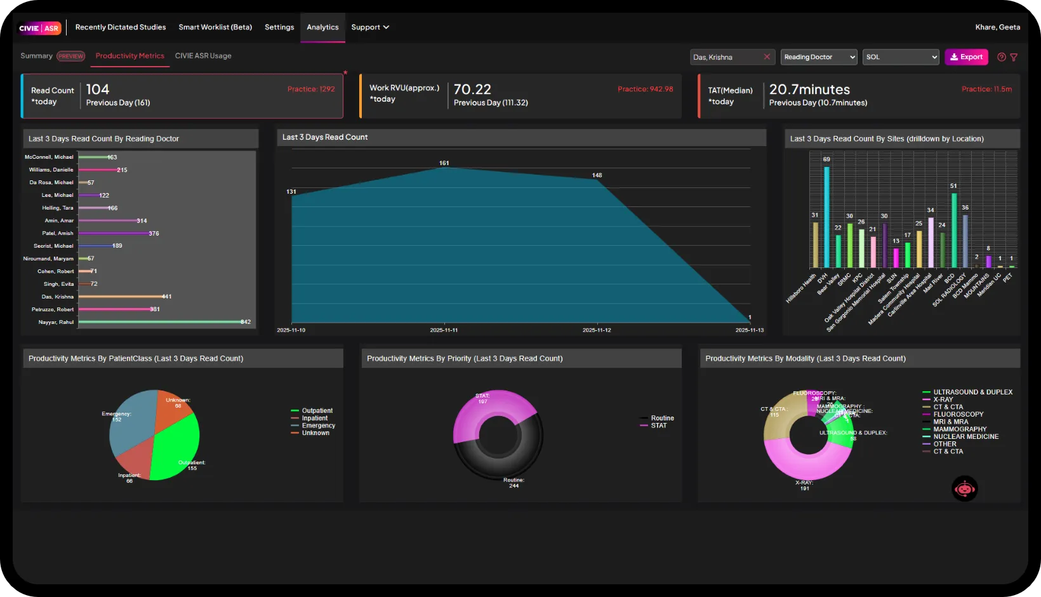The image size is (1041, 597).
Task: Click the DVH bar in Sites chart
Action: coord(826,217)
